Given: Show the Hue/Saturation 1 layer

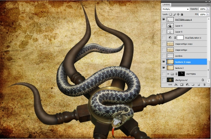Looking at the screenshot, I should [x=164, y=38].
